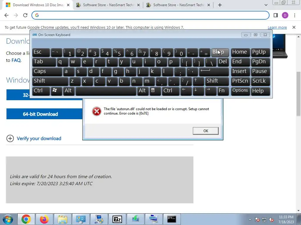The height and width of the screenshot is (225, 301).
Task: Click the down arrow key on keyboard
Action: coord(198,91)
